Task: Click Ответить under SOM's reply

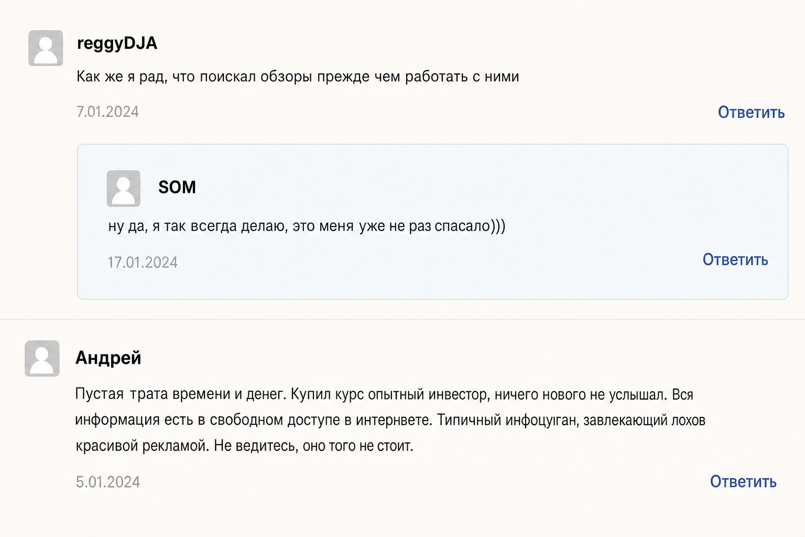Action: pyautogui.click(x=735, y=260)
